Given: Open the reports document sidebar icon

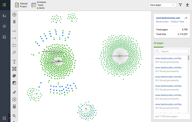Looking at the screenshot, I should (4, 37).
